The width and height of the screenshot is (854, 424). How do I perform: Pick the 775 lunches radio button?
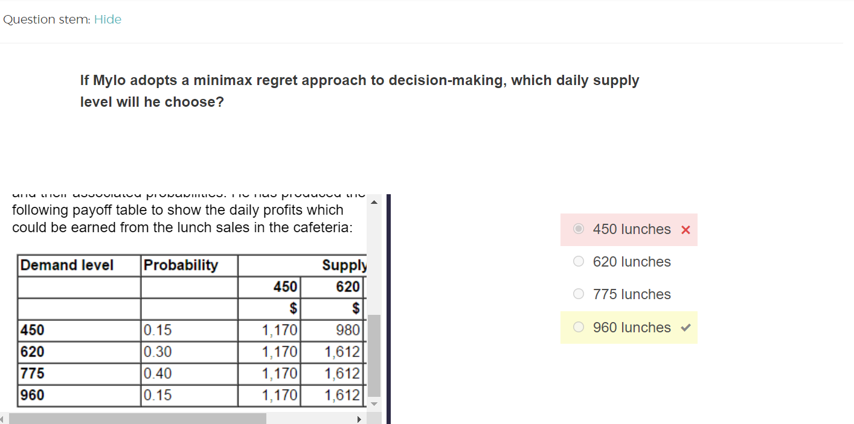(579, 294)
